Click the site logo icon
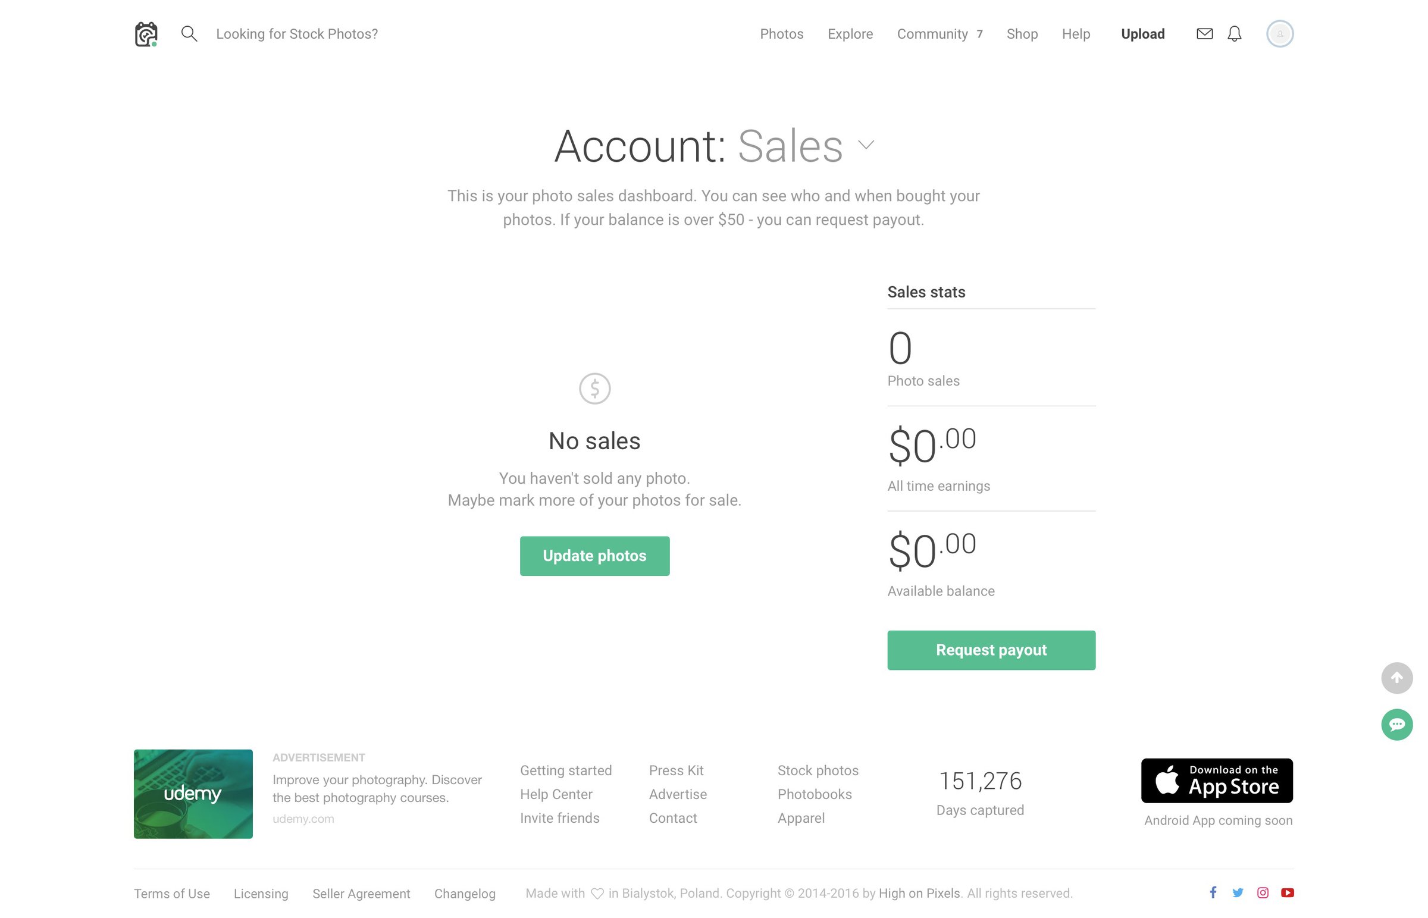Image resolution: width=1428 pixels, height=918 pixels. click(146, 34)
